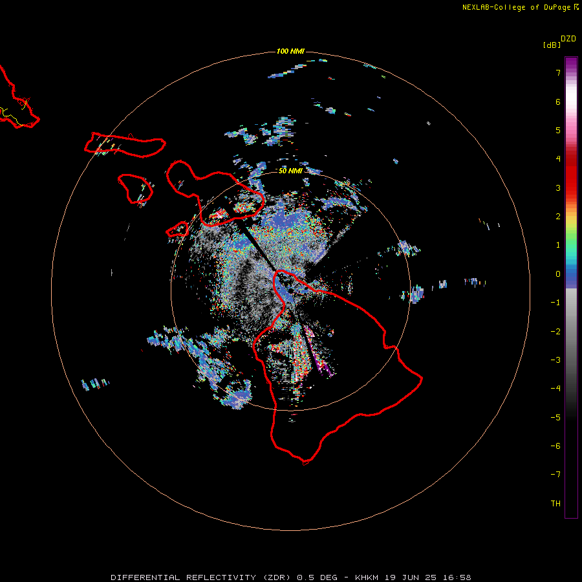This screenshot has width=582, height=582.
Task: Click the Differential Reflectivity caption at the bottom
Action: point(290,577)
